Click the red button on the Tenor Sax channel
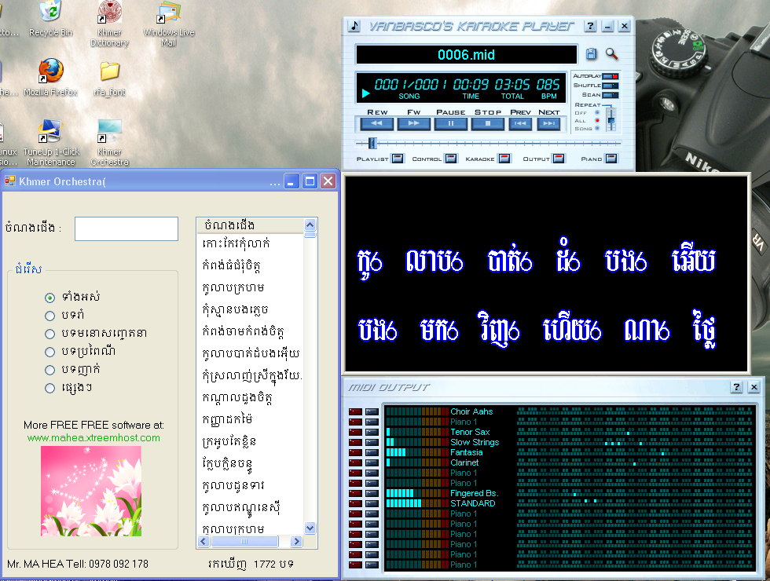The height and width of the screenshot is (581, 770). [355, 433]
